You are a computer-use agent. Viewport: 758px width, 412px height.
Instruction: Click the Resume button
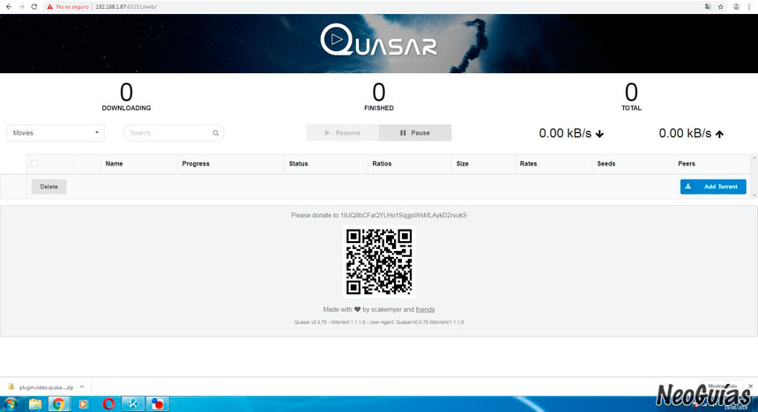point(343,133)
